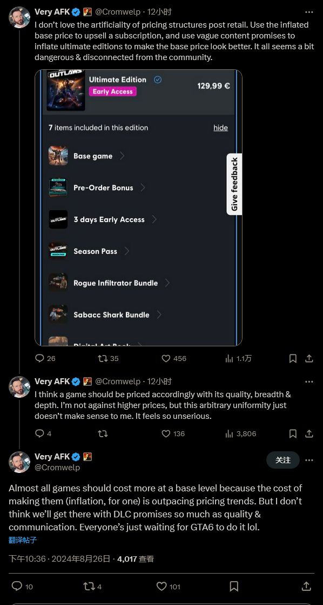Viewport: 323px width, 605px height.
Task: Bookmark the second tweet about game pricing
Action: (x=293, y=433)
